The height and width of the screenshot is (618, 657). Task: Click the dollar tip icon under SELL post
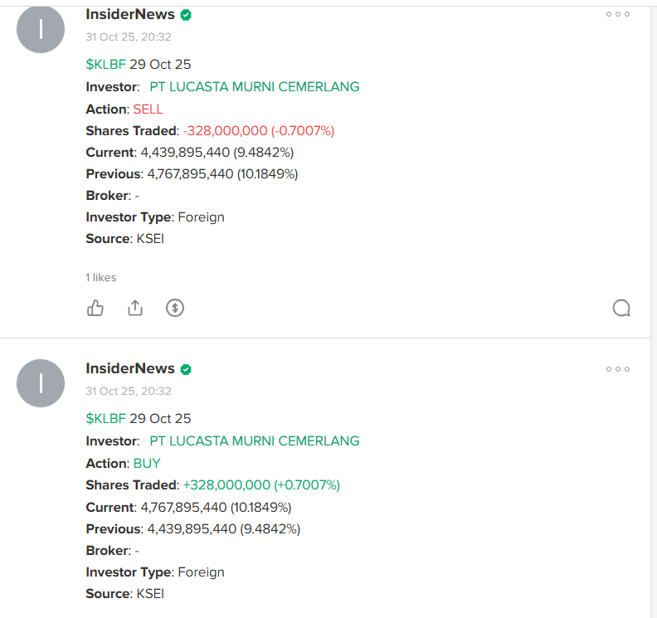tap(175, 308)
